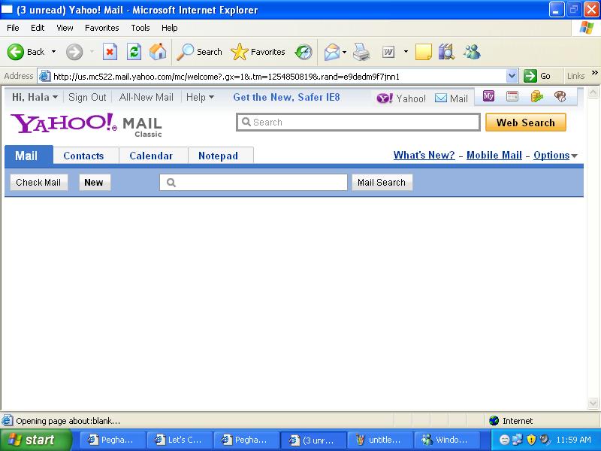Image resolution: width=601 pixels, height=451 pixels.
Task: Go to Home page icon
Action: (158, 52)
